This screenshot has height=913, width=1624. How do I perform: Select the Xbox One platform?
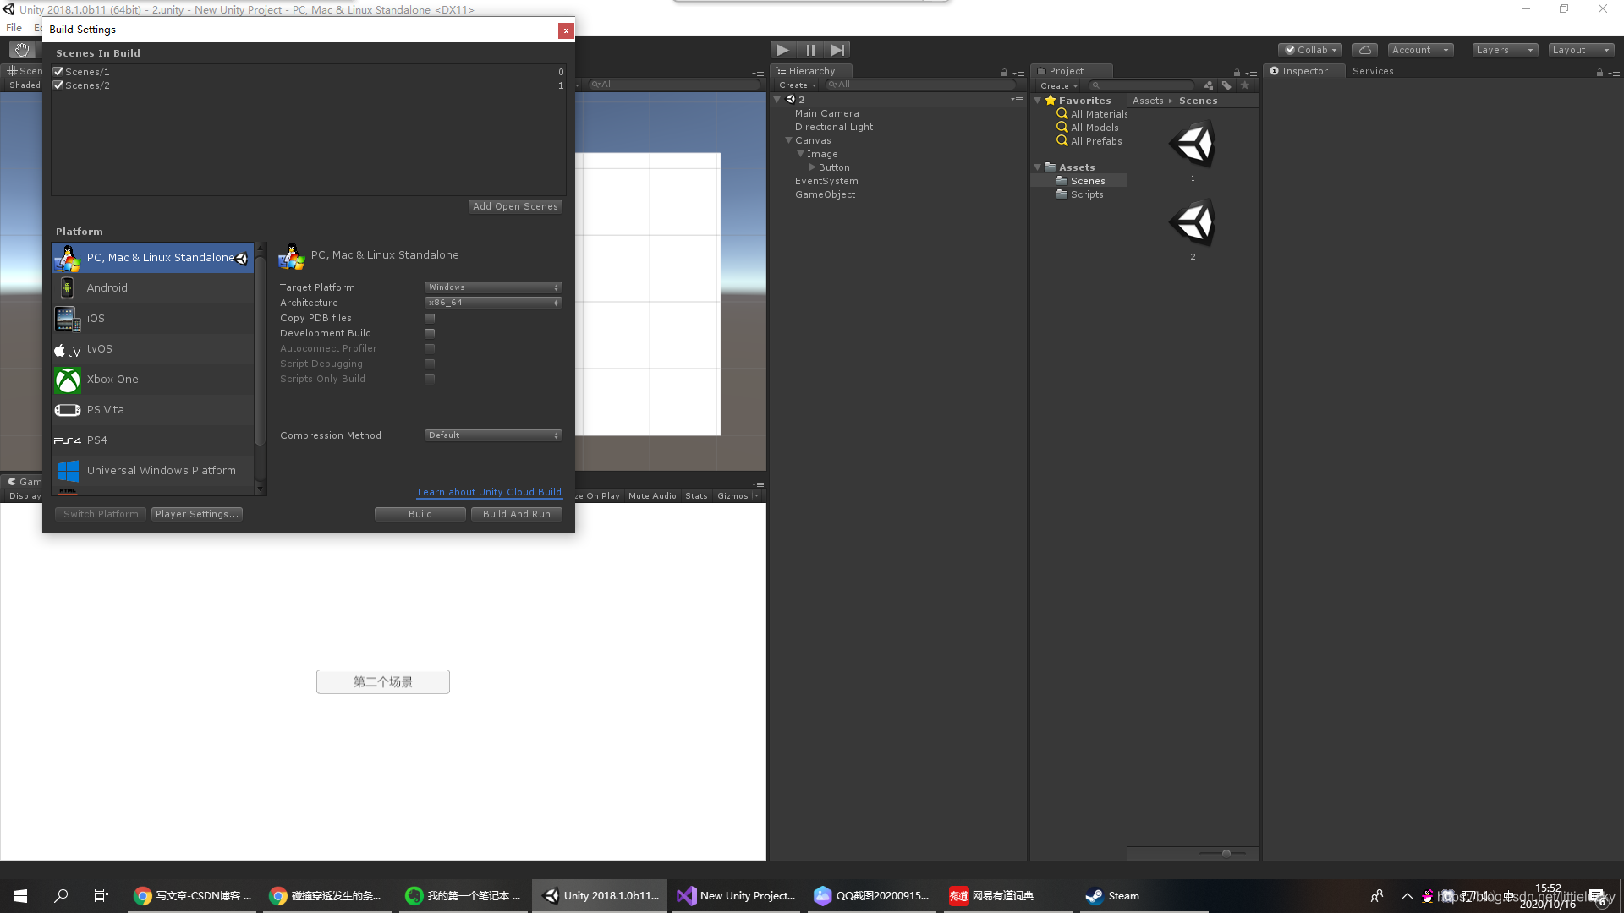(x=153, y=380)
